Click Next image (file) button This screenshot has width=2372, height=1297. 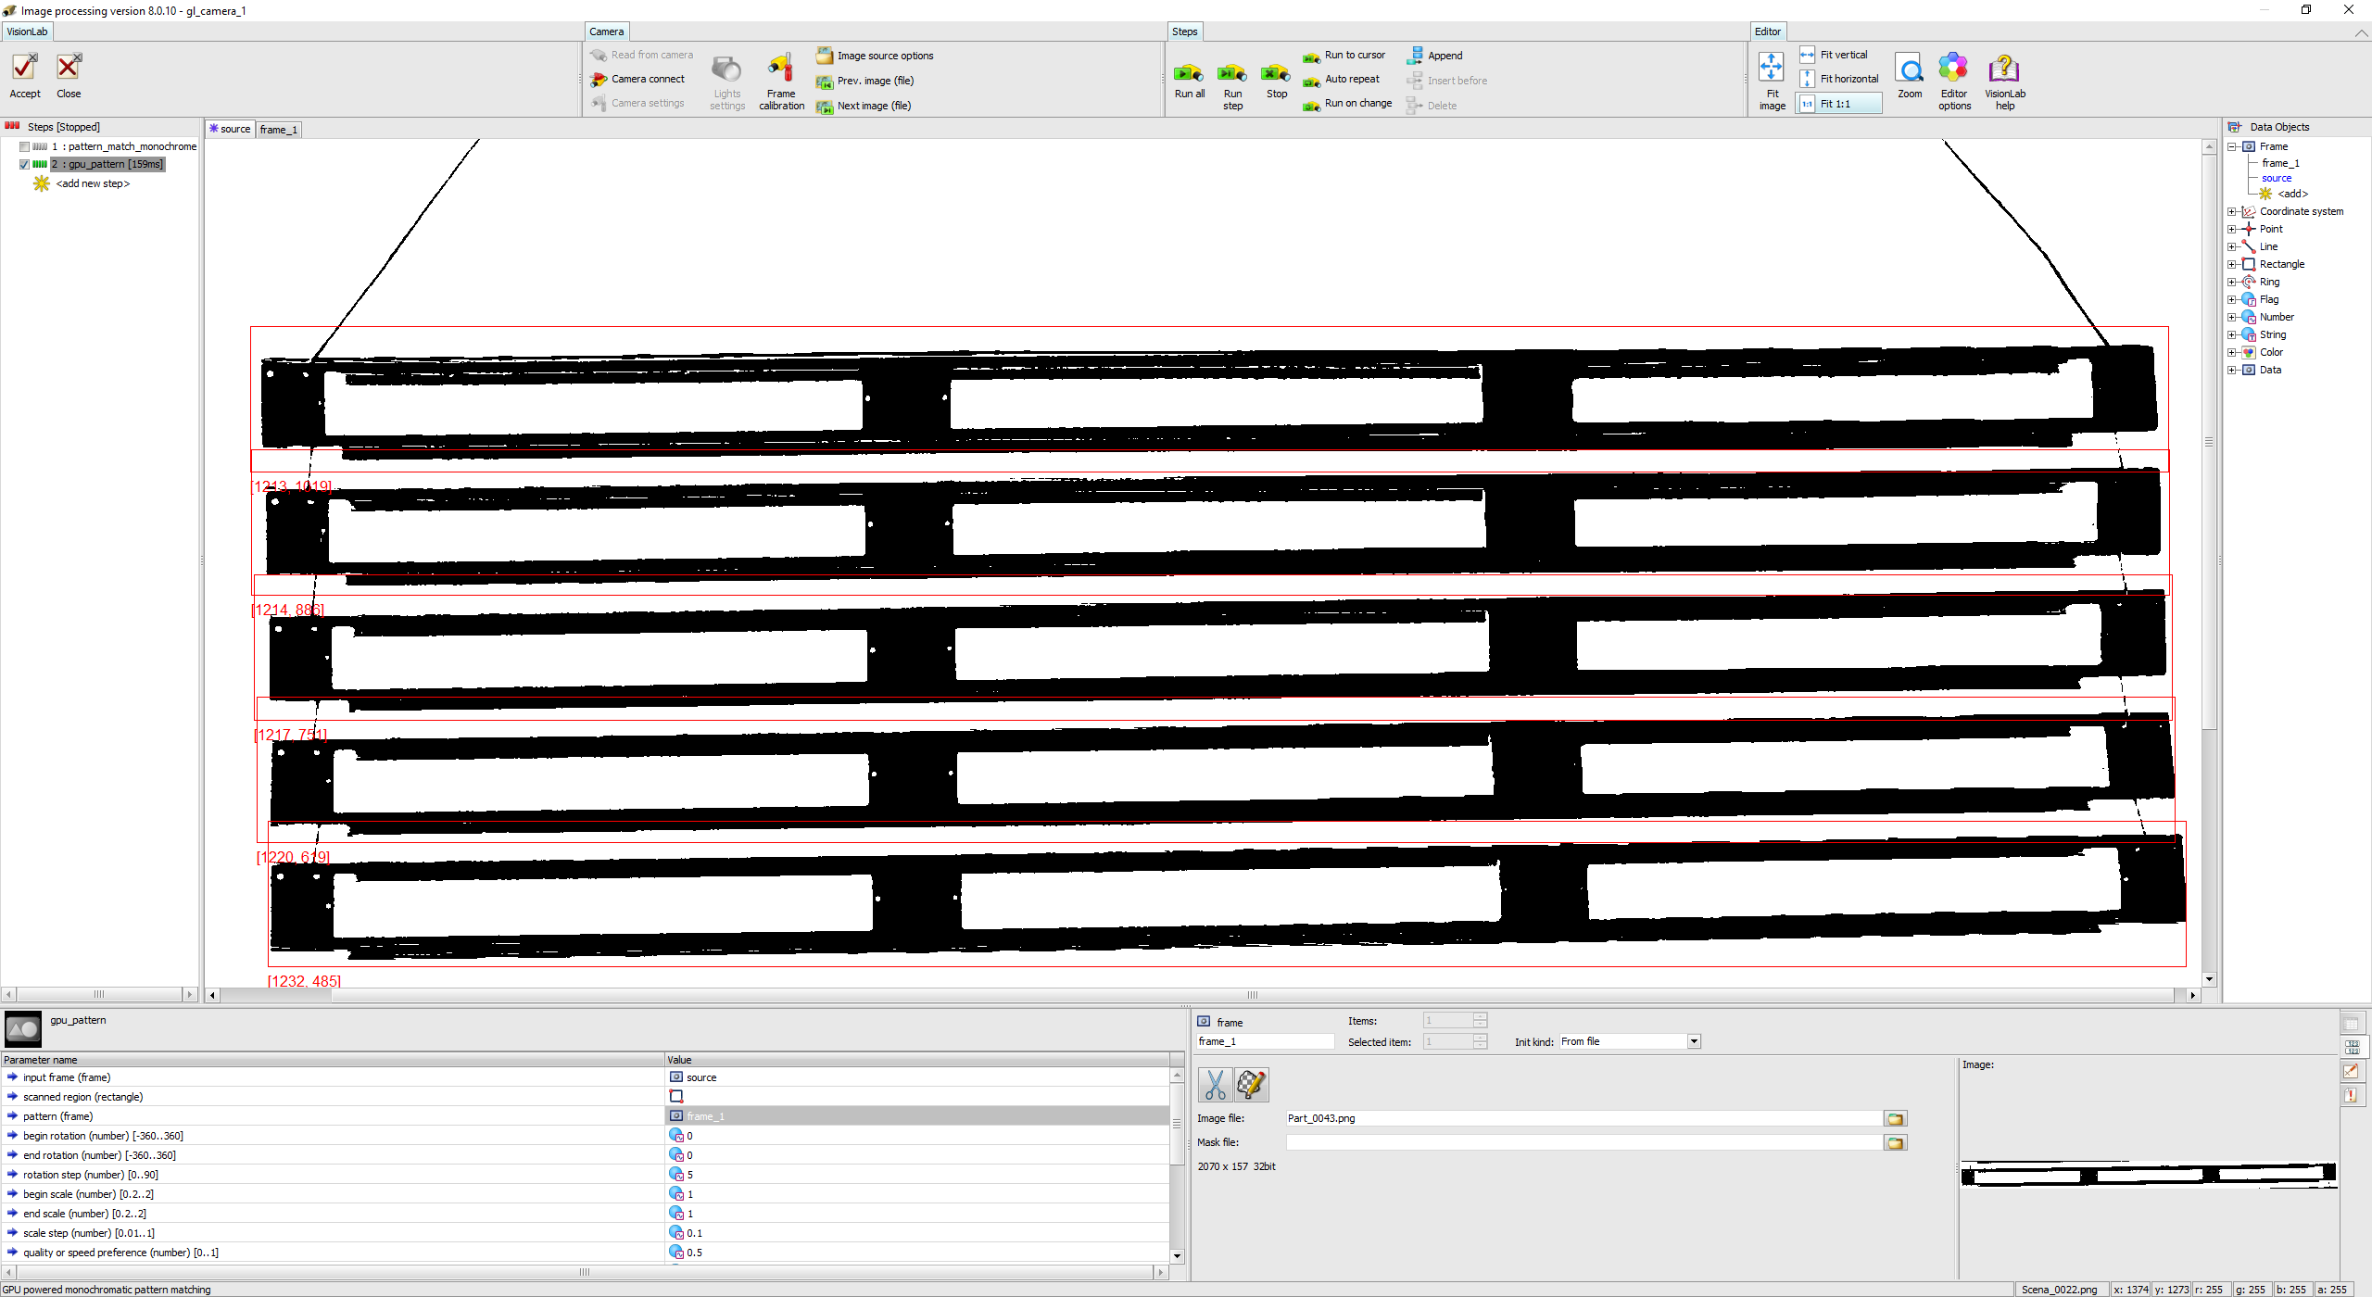(874, 107)
